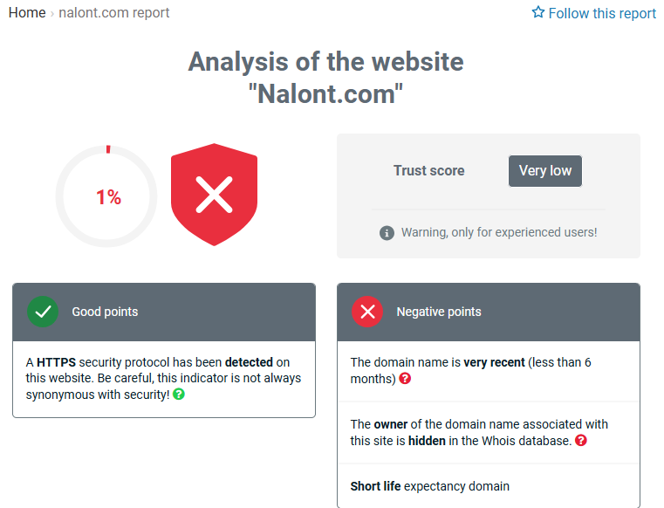The image size is (664, 508).
Task: Click the Good points panel header
Action: point(164,312)
